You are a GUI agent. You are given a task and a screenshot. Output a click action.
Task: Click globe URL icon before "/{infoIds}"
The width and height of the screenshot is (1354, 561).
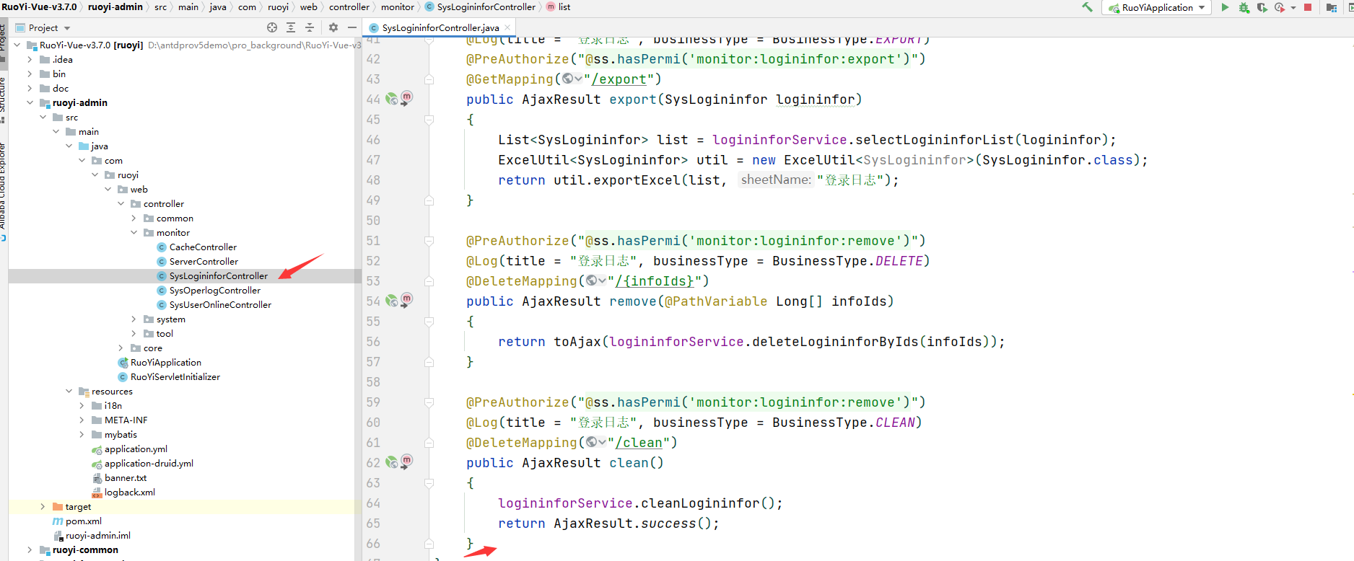pyautogui.click(x=596, y=280)
